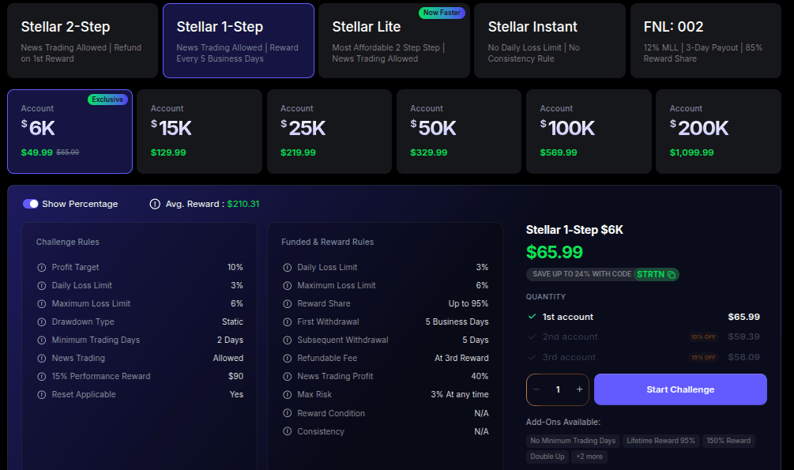The width and height of the screenshot is (794, 470).
Task: Choose the $15K account size card
Action: point(200,132)
